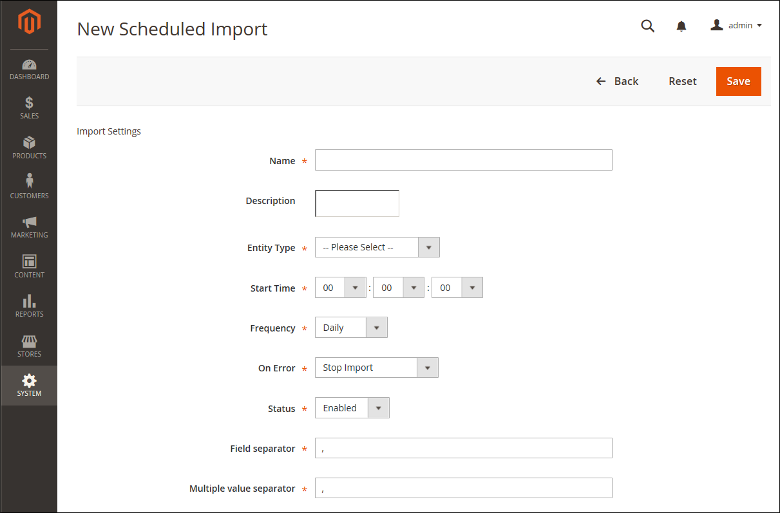Click the Status field label
Screen dimensions: 780x513
281,409
